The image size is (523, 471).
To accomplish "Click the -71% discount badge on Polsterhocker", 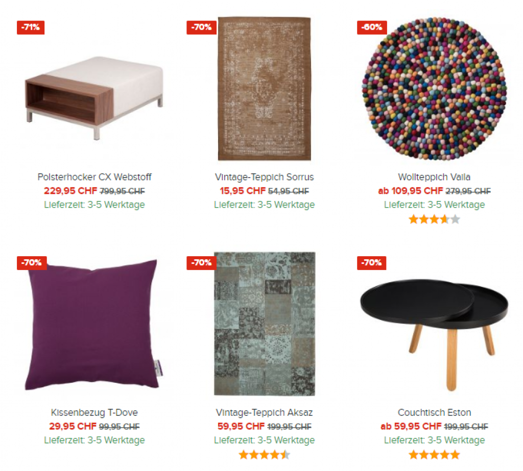I will (31, 28).
